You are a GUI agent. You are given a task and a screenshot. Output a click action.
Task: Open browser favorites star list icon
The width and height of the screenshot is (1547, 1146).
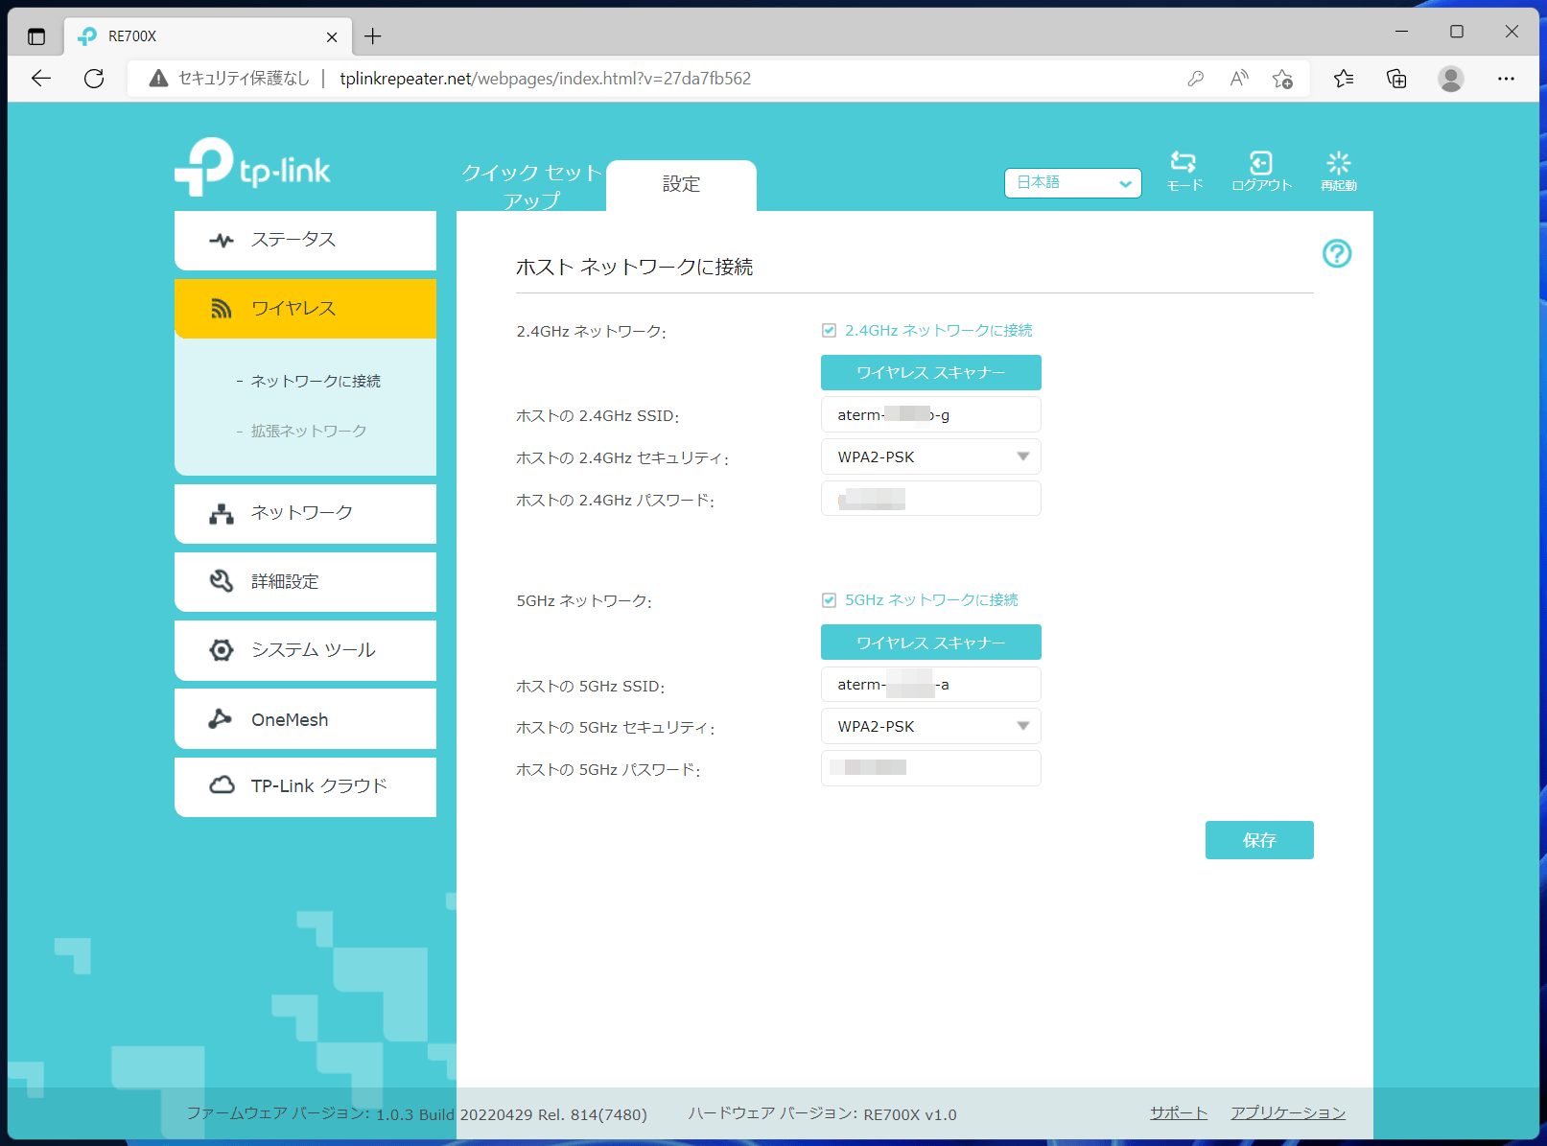point(1343,79)
